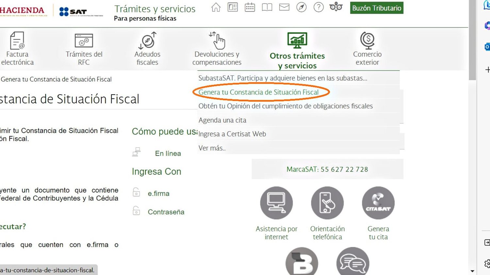Select SubastaSAT from the open menu

[x=283, y=78]
